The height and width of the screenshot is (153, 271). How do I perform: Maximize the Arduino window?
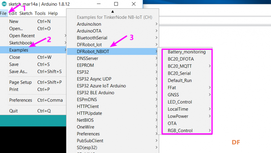pos(116,4)
